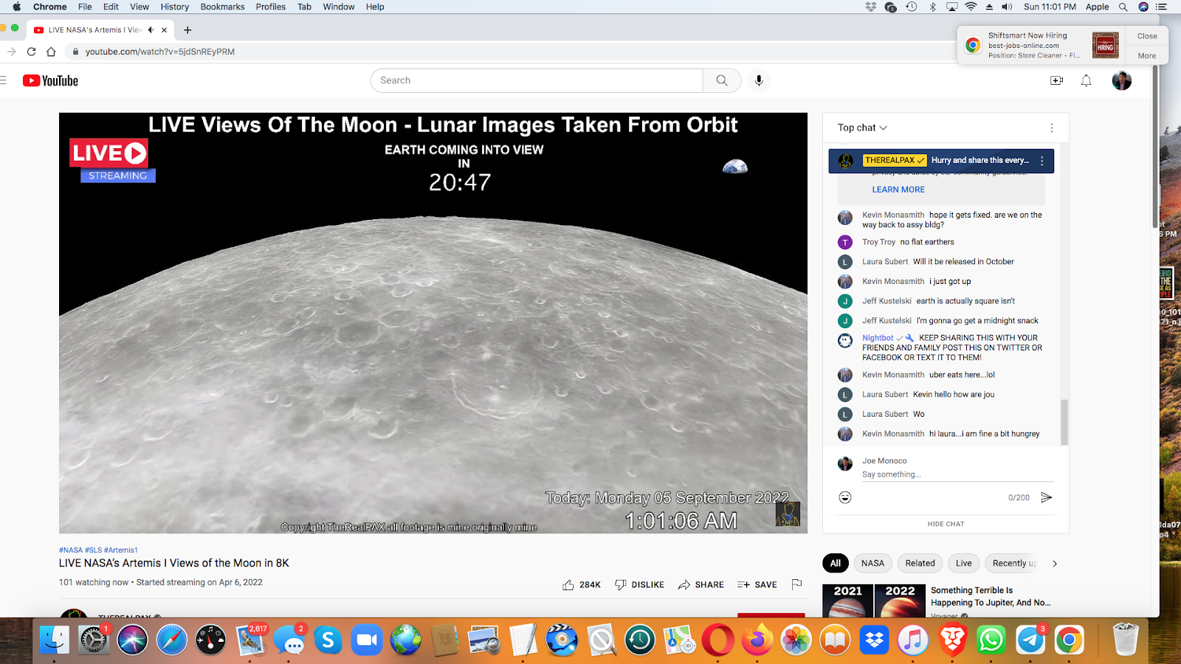Share the video using the SHARE button

(701, 584)
